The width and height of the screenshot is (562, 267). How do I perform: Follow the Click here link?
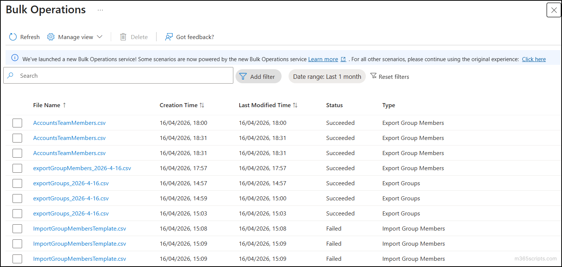click(534, 59)
